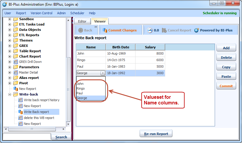The width and height of the screenshot is (242, 143).
Task: Open the GREX Drill Down report icon
Action: (16, 62)
